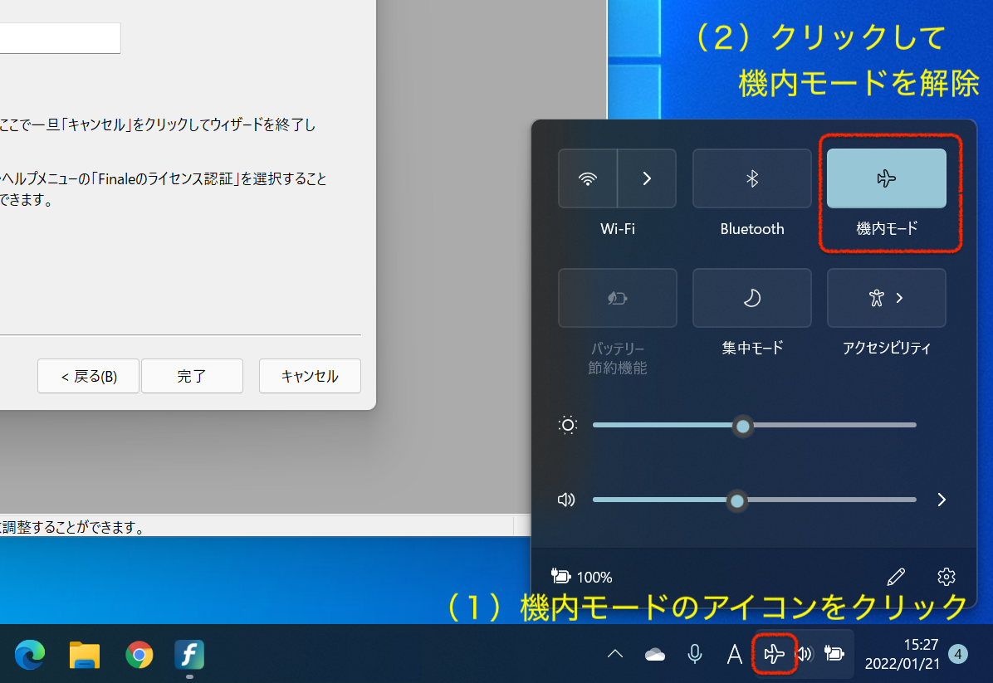Click the speaker volume tray icon
This screenshot has height=683, width=993.
point(805,654)
